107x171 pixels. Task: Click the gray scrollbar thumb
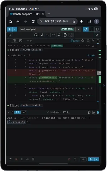(x=99, y=73)
